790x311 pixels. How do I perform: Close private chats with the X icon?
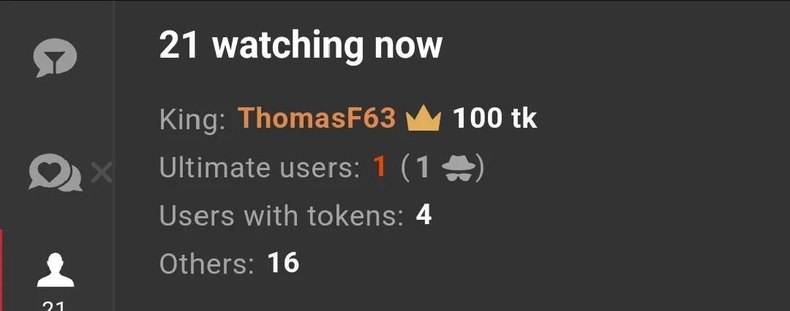click(x=102, y=174)
